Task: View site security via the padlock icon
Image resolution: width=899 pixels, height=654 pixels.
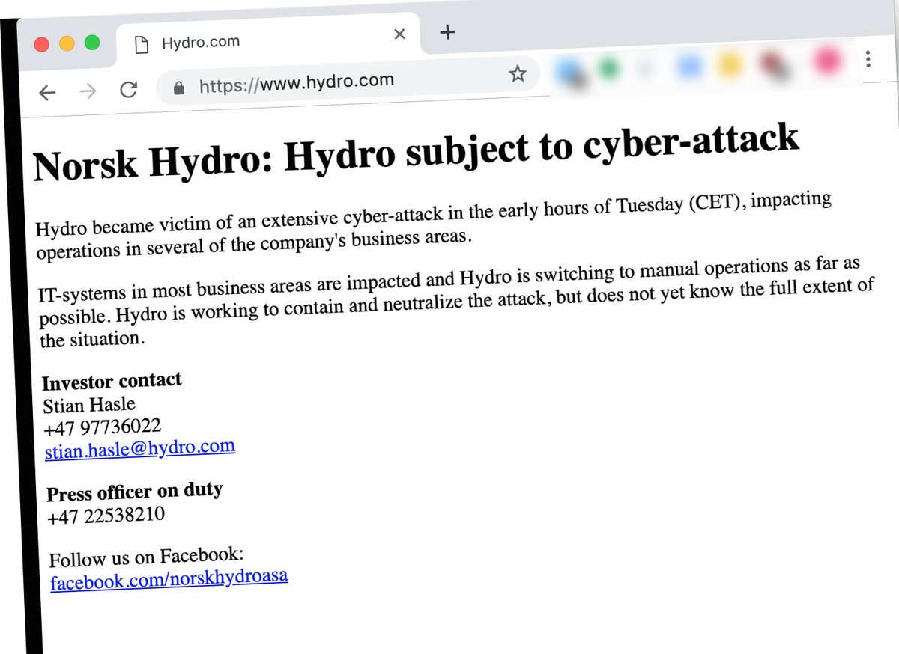Action: 178,88
